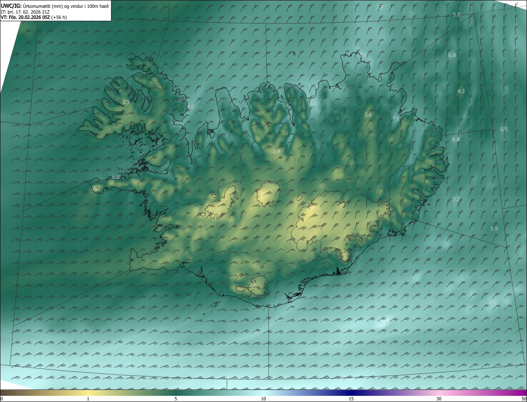Viewport: 527px width, 402px height.
Task: Click the "VT: Fös. 20.02.2026 05Z (+56 h)" line
Action: [x=34, y=17]
